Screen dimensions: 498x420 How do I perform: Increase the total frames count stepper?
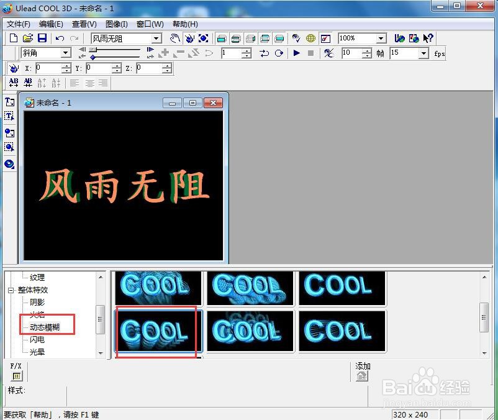click(367, 50)
